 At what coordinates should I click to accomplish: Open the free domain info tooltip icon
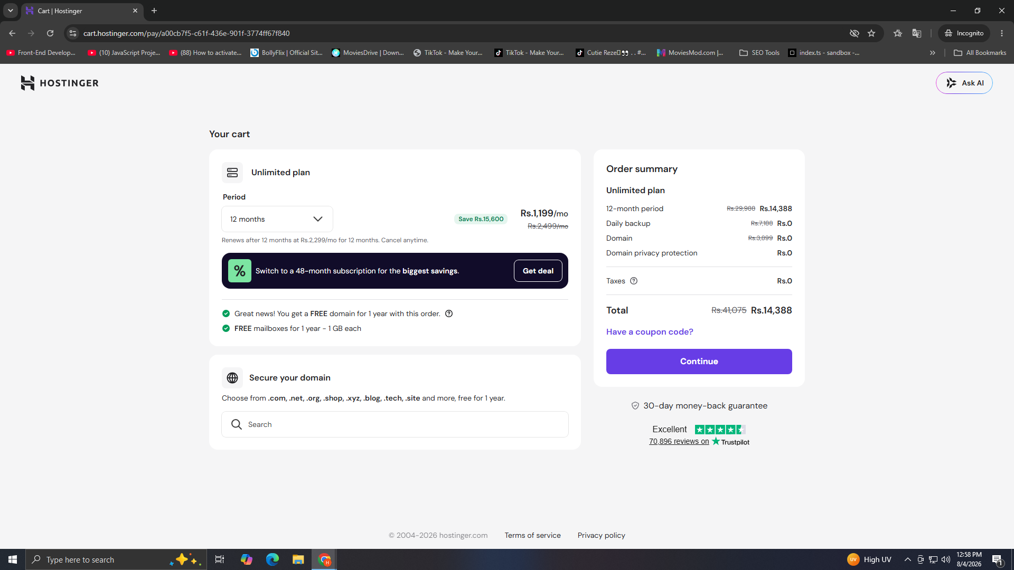[449, 313]
